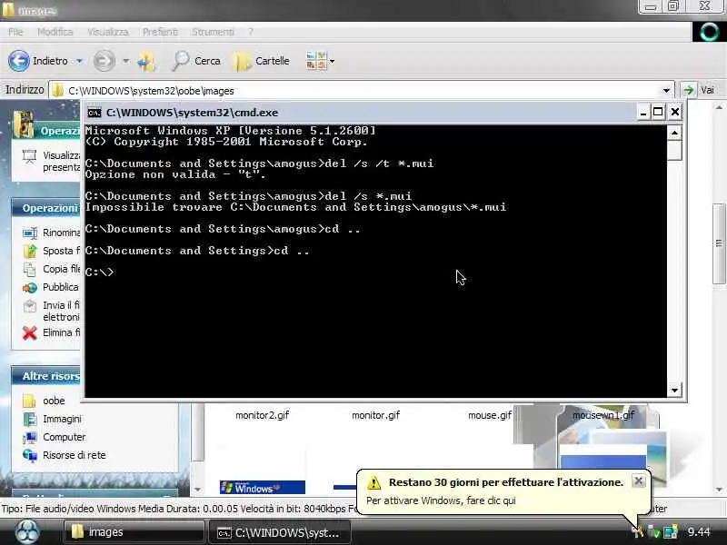Viewport: 727px width, 545px height.
Task: Open the Strumenti menu
Action: (213, 32)
